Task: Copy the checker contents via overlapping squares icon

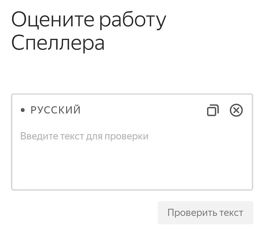Action: [x=213, y=110]
